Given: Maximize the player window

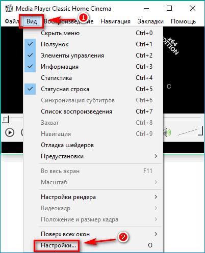Looking at the screenshot, I should click(x=169, y=8).
